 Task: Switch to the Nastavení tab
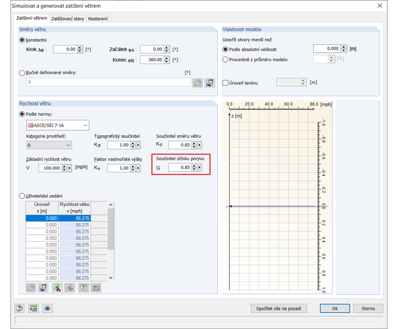[98, 19]
